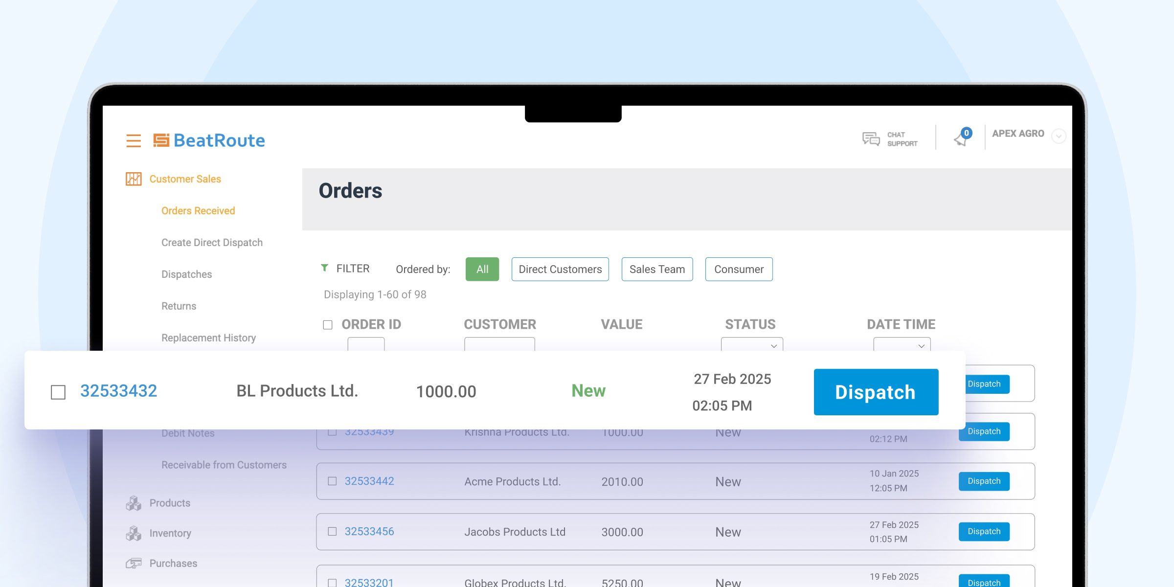Screen dimensions: 1174x587
Task: Check the box for order 32533432
Action: 58,392
